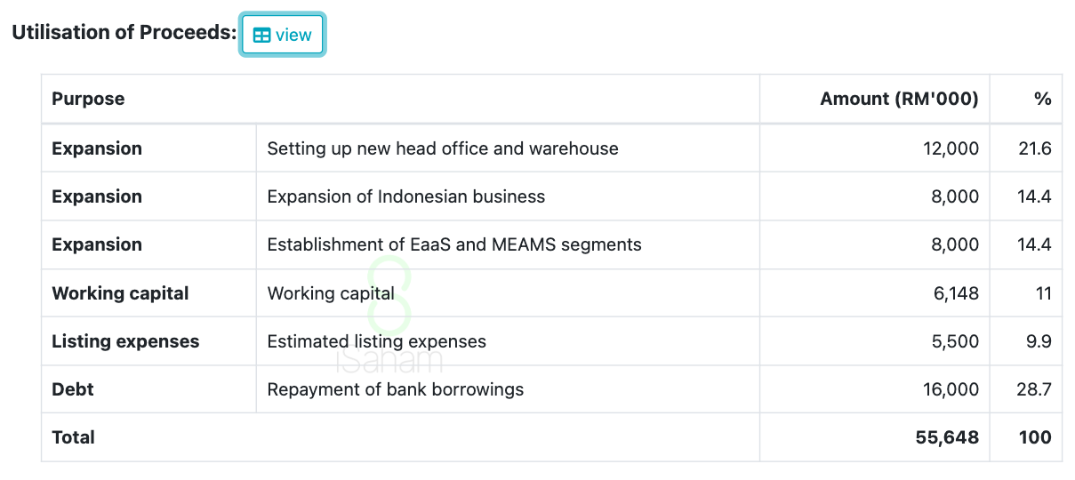Click the iSaham watermark logo in the table
This screenshot has height=480, width=1075.
coord(389,316)
